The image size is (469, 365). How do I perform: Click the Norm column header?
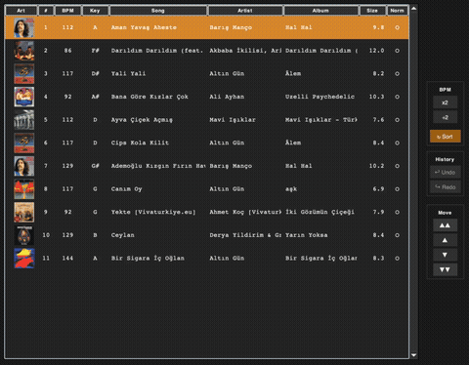tap(397, 11)
